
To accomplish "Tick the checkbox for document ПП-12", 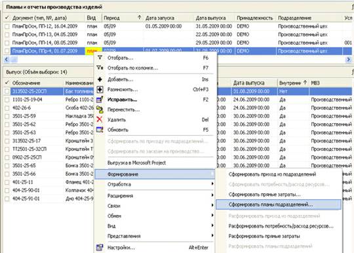I will (x=7, y=26).
